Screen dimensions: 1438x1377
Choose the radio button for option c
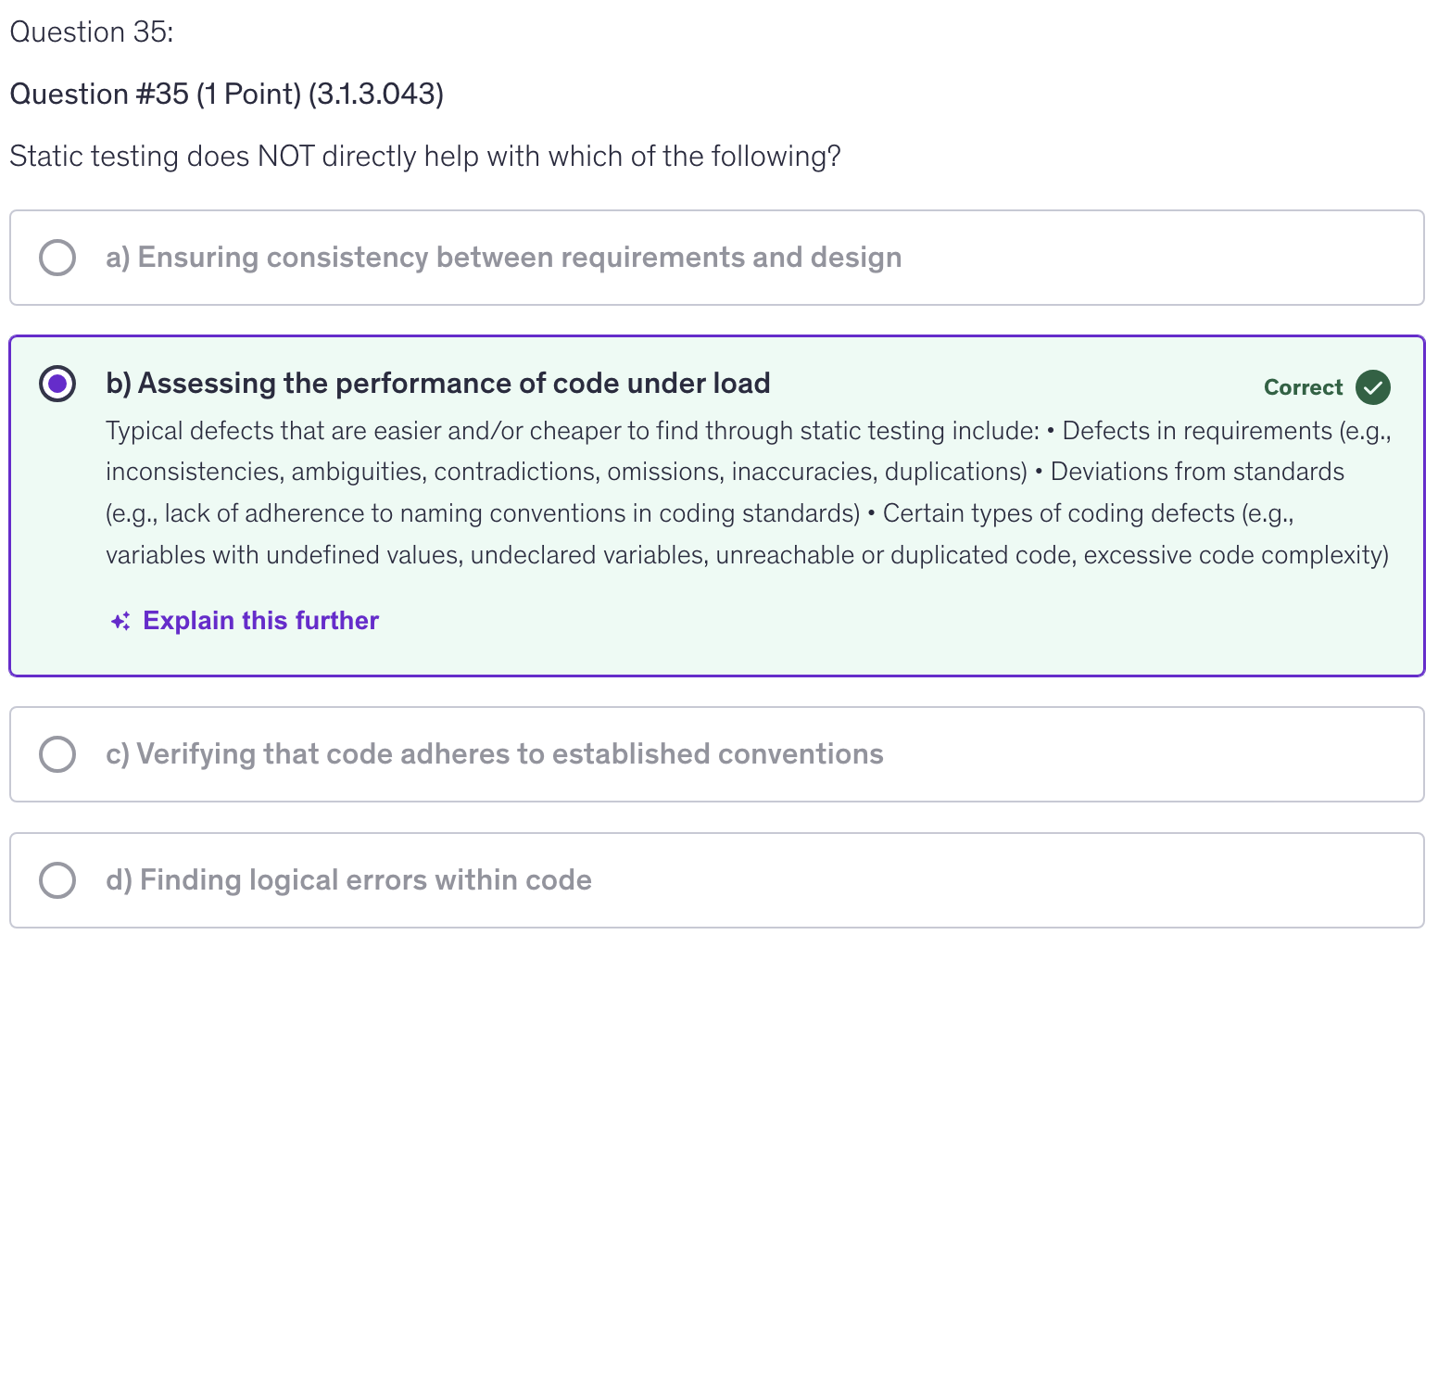[x=57, y=754]
